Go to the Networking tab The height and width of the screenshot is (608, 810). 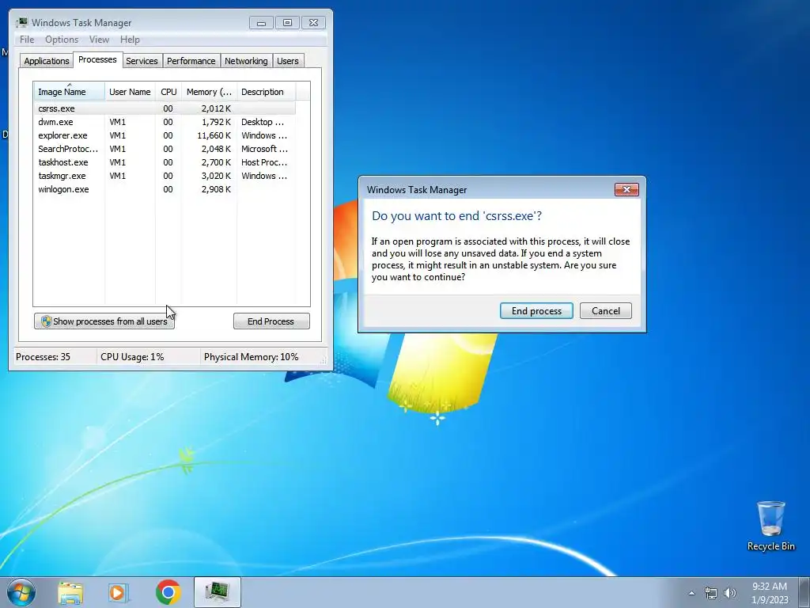pos(246,61)
